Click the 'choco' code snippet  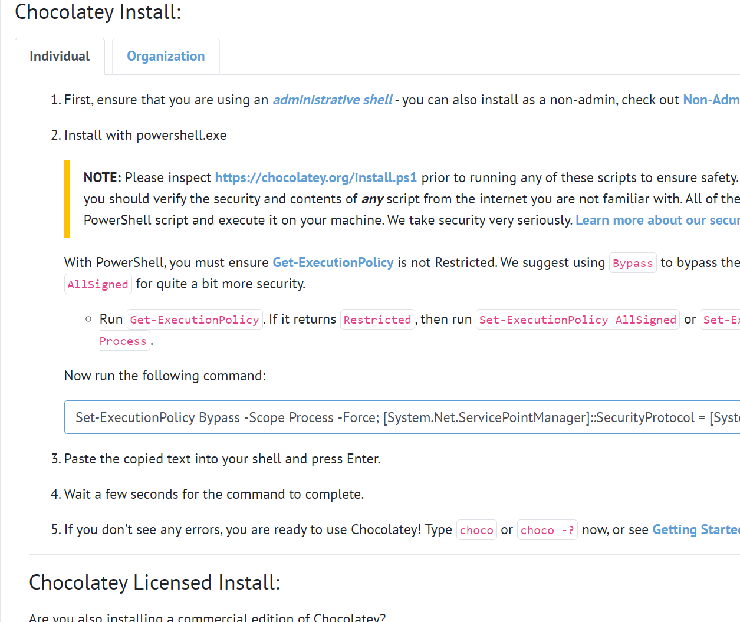click(476, 530)
